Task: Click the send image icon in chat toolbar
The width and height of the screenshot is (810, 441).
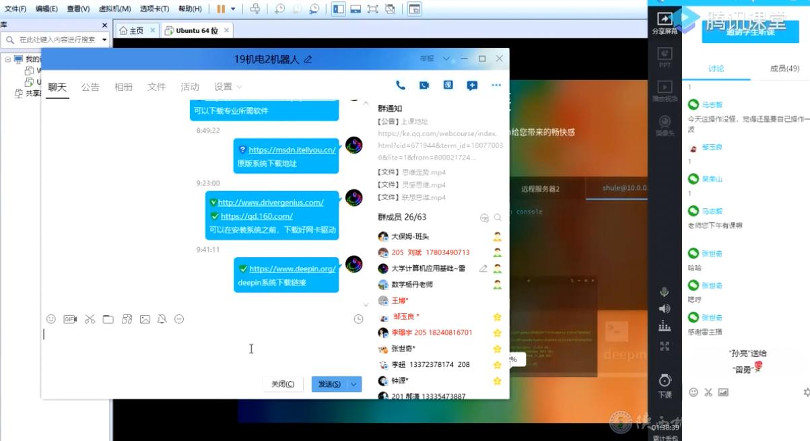Action: click(145, 319)
